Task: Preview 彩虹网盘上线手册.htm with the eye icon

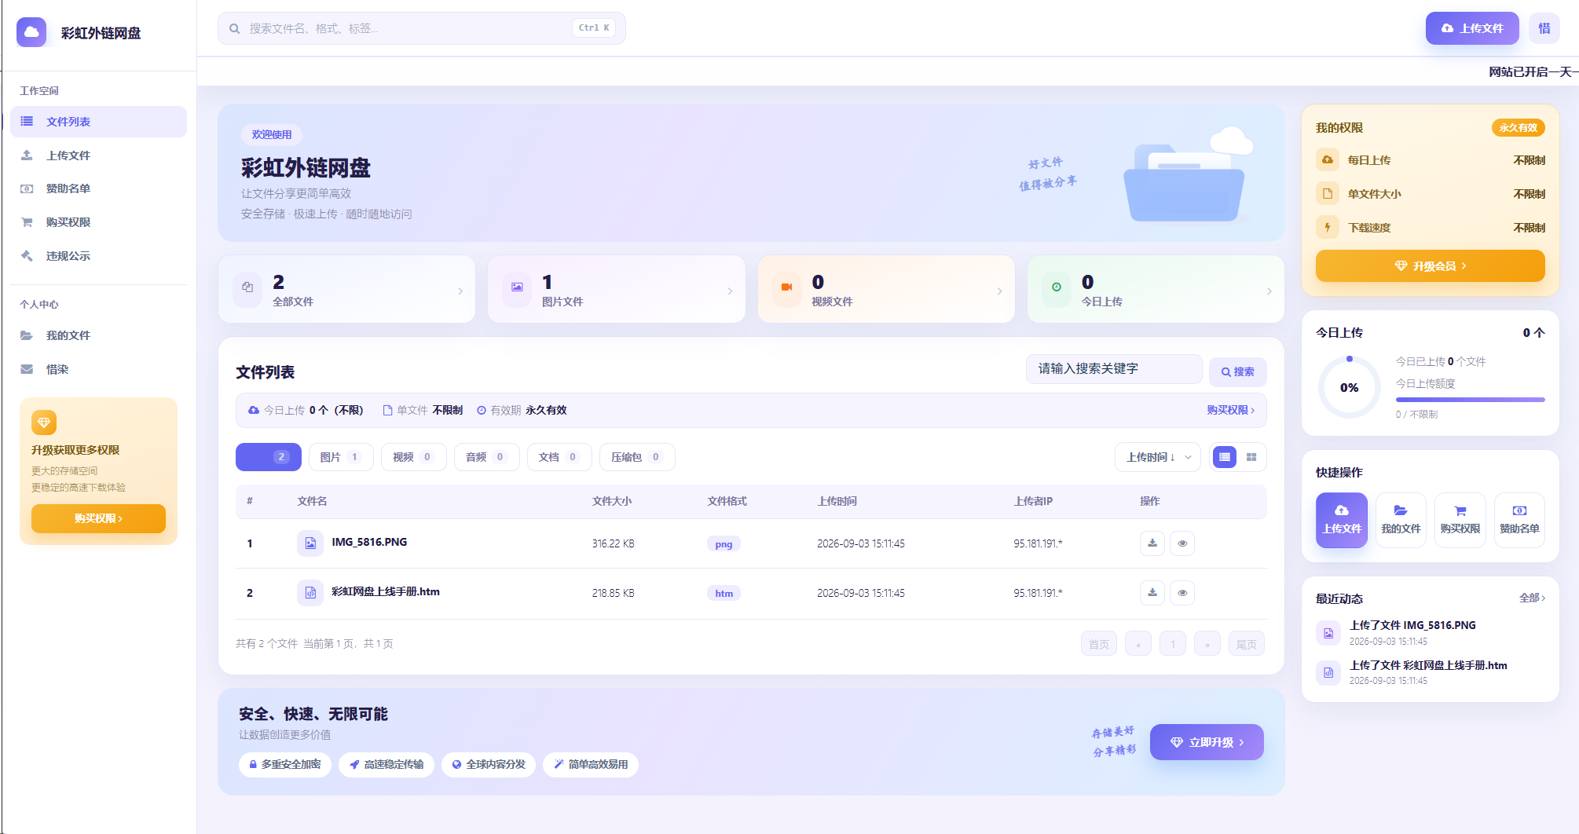Action: click(x=1182, y=593)
